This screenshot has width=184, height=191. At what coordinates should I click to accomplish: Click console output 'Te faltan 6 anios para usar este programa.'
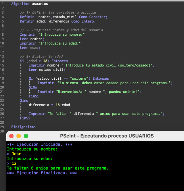tap(57, 168)
